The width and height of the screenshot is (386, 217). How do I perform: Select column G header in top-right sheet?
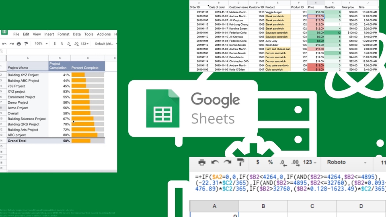pos(316,3)
